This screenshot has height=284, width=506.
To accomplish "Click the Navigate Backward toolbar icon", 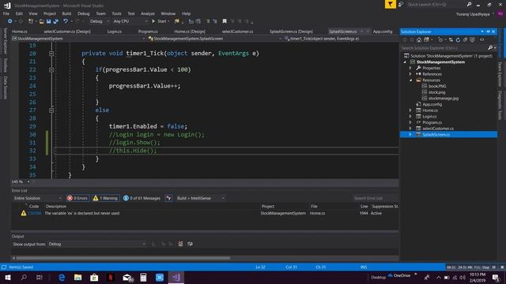I will point(10,21).
